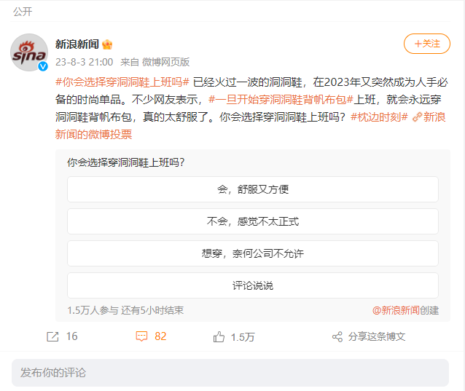Vote for option 想穿，奈何公司不允许
This screenshot has width=465, height=391.
pos(252,253)
